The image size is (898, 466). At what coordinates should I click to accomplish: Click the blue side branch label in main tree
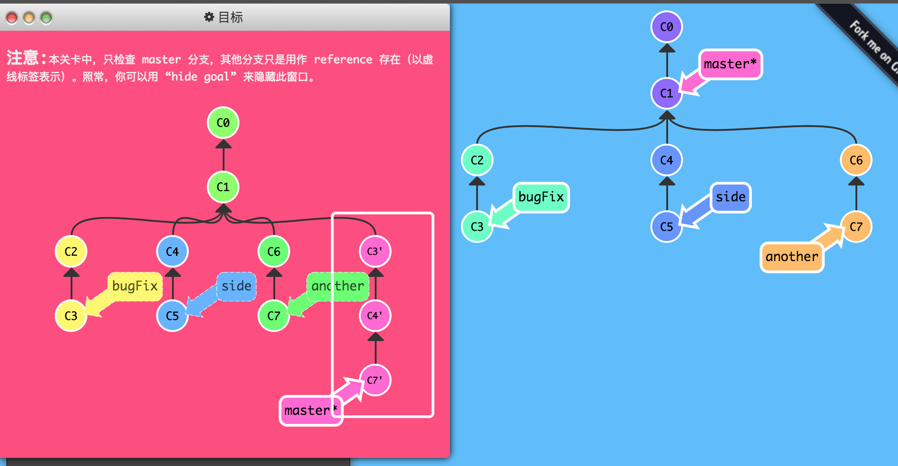731,197
